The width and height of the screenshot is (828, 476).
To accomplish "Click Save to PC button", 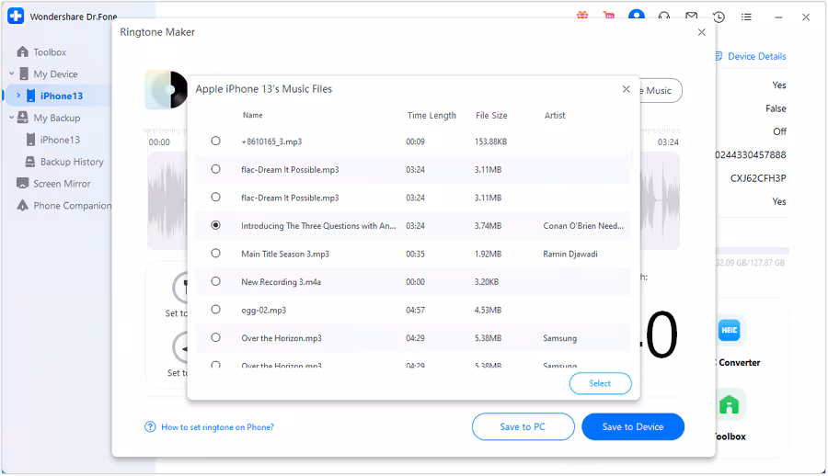I will click(x=523, y=426).
